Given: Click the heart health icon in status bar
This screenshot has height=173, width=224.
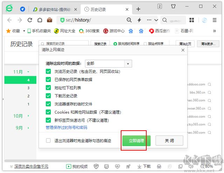Looking at the screenshot, I should pyautogui.click(x=118, y=166).
